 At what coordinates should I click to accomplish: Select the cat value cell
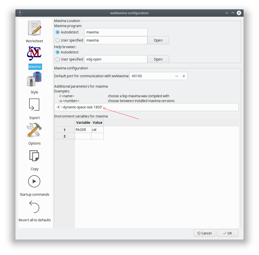(98, 130)
